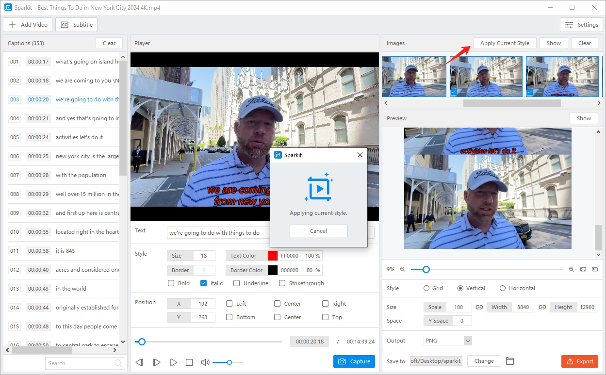Screen dimensions: 606x375
Task: Select the Horizontal style radio button
Action: (x=503, y=288)
